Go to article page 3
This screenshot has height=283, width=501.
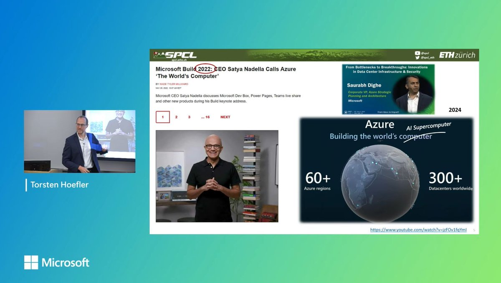[189, 117]
